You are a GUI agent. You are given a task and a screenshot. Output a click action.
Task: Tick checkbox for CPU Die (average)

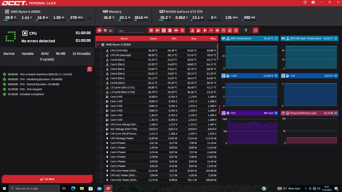pos(102,55)
